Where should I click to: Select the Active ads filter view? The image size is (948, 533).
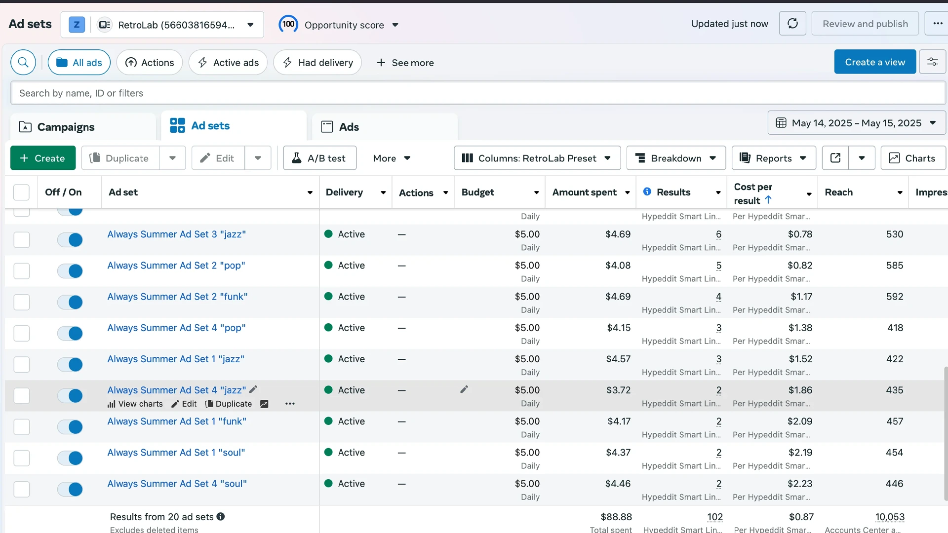tap(228, 62)
